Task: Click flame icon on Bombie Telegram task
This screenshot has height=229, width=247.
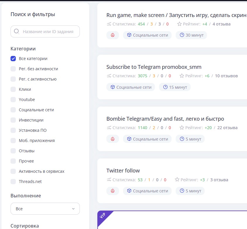Action: [x=113, y=139]
